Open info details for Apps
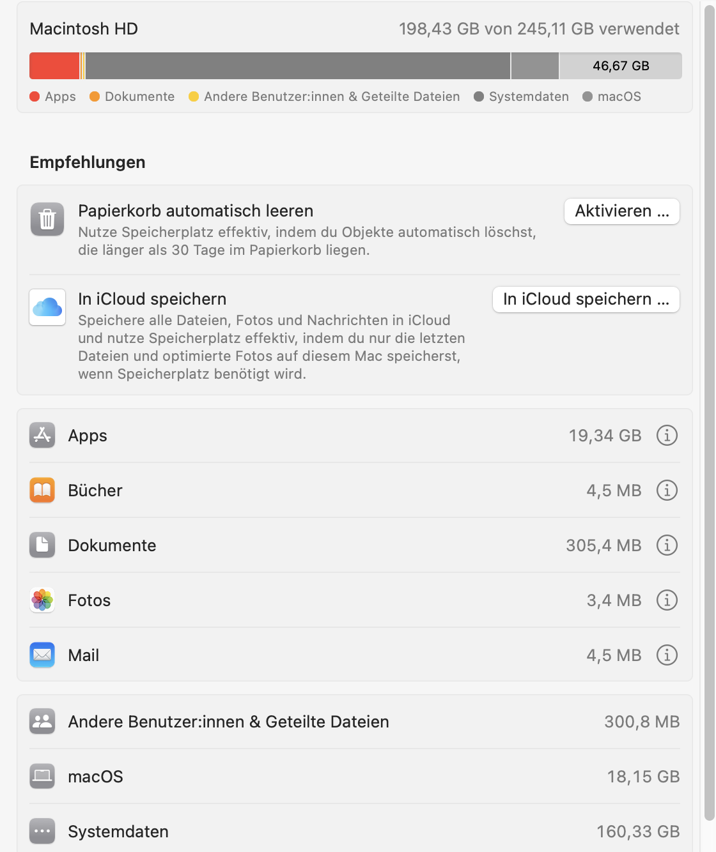 (x=667, y=435)
